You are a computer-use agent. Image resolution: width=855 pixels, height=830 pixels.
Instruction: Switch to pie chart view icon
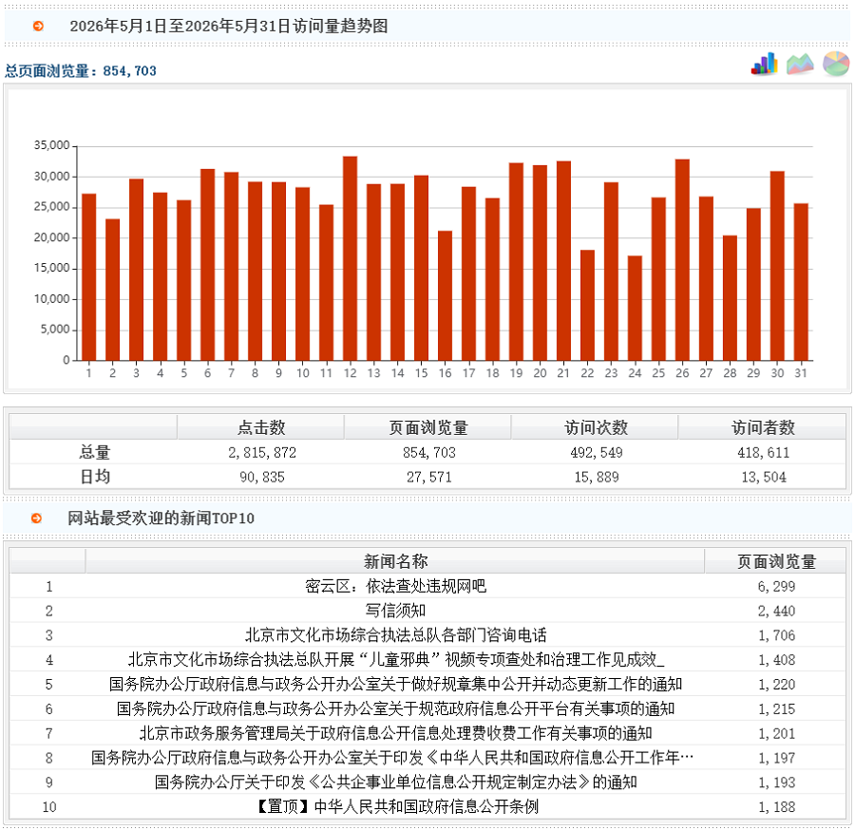(836, 64)
